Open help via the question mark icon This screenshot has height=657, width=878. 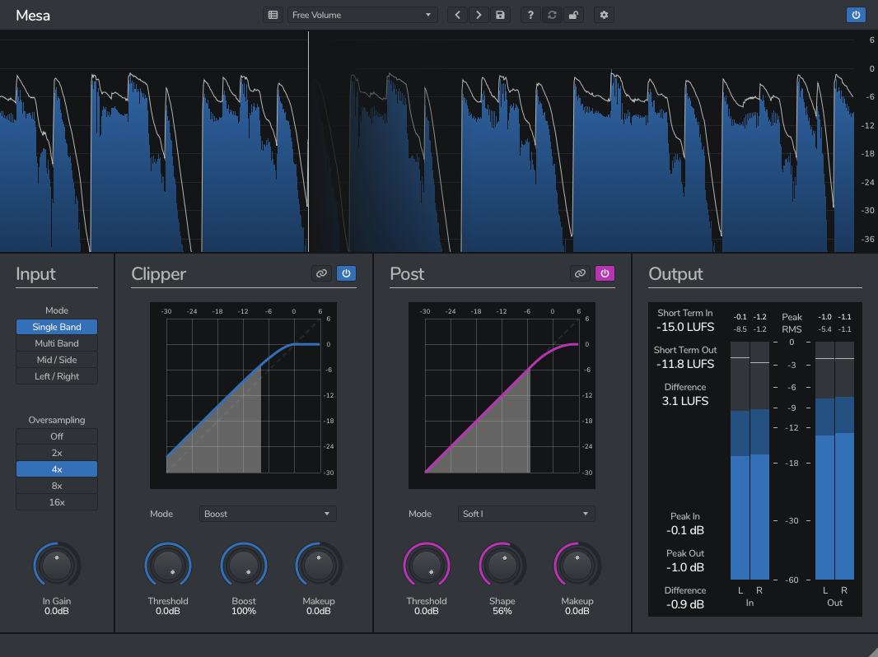(530, 15)
